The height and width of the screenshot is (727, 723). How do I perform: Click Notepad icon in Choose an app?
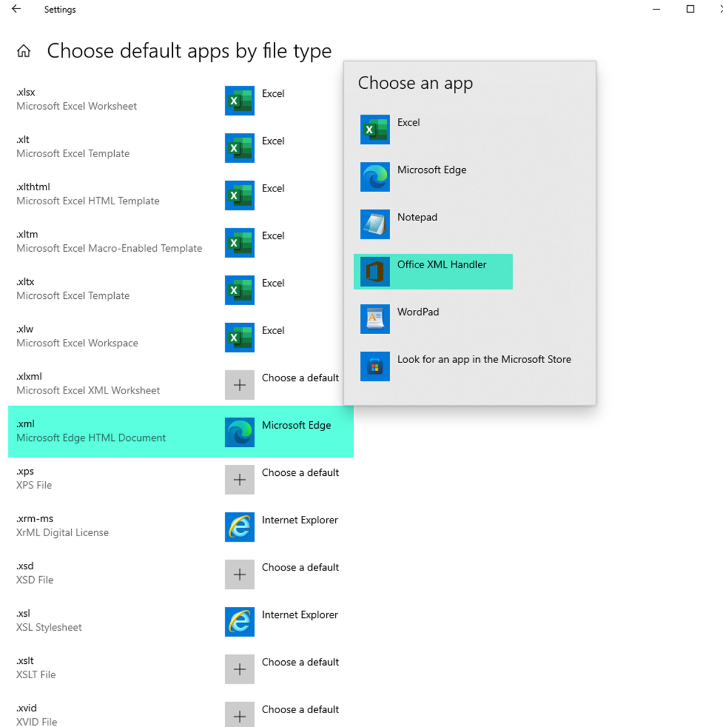[x=375, y=225]
